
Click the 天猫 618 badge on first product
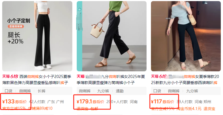10,77
